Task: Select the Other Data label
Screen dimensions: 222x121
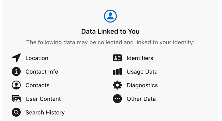Action: (x=141, y=99)
